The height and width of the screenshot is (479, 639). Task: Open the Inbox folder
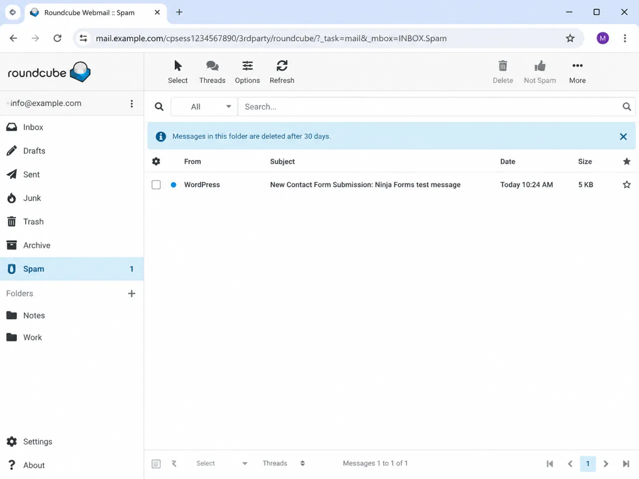[72, 127]
